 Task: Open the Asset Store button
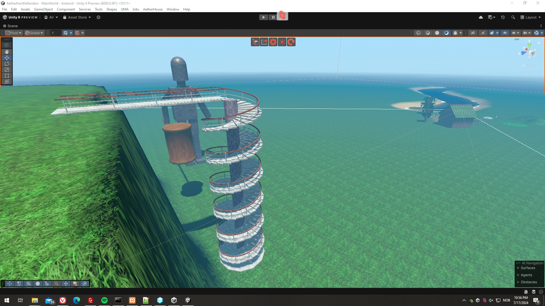pos(77,17)
